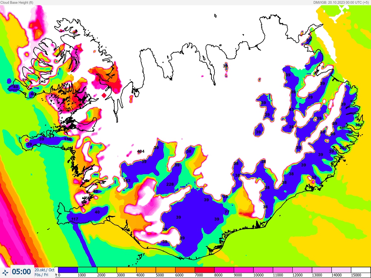Select the green 1000–2000 ft legend swatch
Screen dimensions: 371x278
[x=87, y=270]
